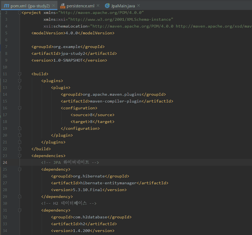The image size is (252, 235).
Task: Collapse the configuration block on line 16
Action: (x=20, y=108)
